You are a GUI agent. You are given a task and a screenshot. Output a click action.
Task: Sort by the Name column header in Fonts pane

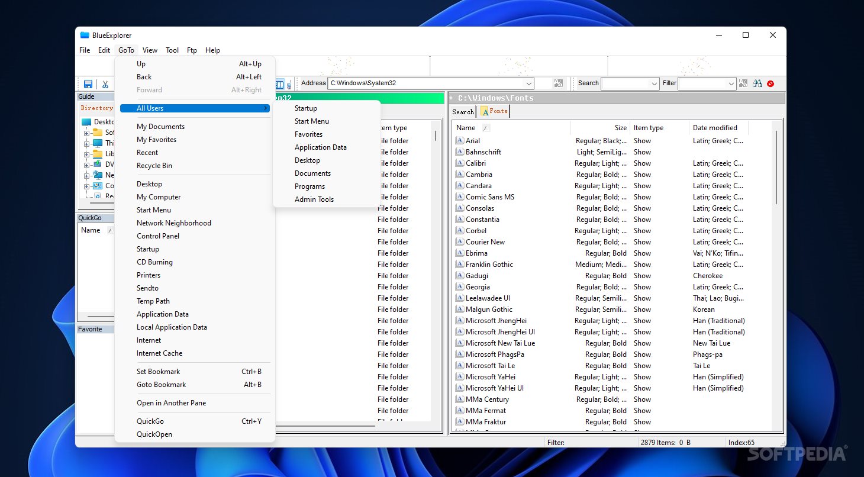tap(511, 128)
